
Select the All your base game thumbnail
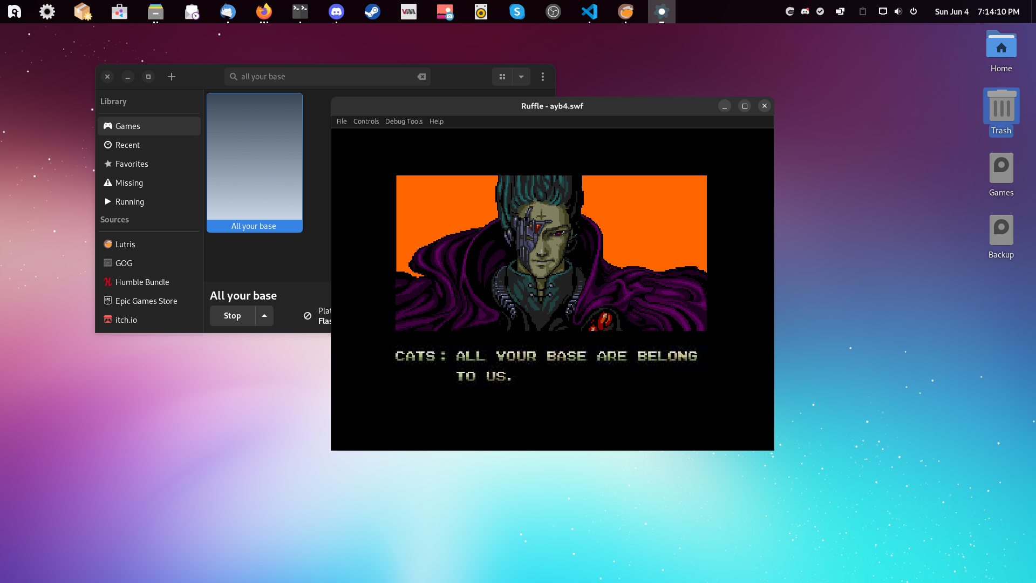tap(254, 162)
